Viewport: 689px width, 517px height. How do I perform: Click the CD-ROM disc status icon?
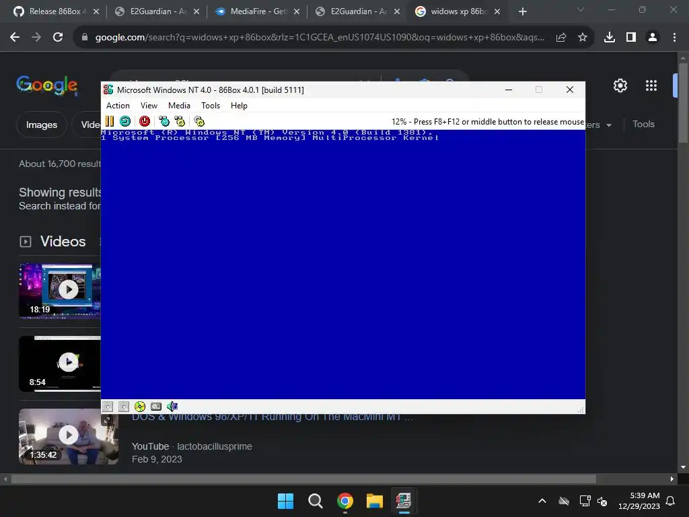point(140,407)
